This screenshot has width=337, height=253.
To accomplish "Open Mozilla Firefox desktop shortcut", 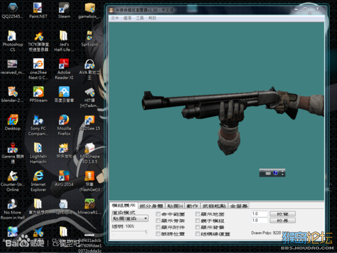I will (64, 125).
